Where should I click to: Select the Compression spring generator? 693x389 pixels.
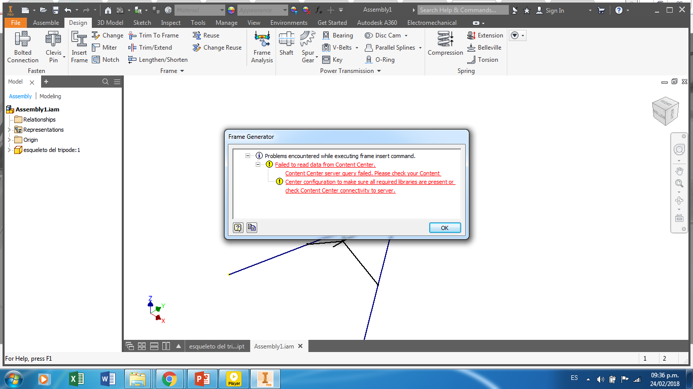(x=445, y=46)
